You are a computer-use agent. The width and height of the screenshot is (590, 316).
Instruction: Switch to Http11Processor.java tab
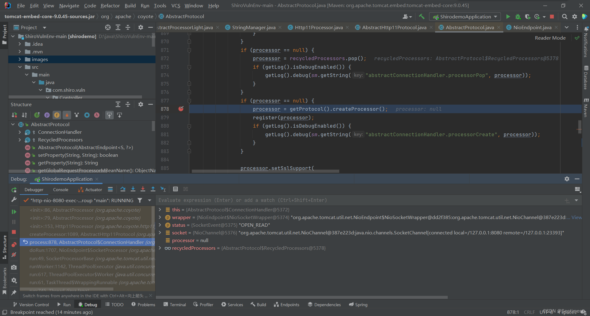pyautogui.click(x=319, y=27)
